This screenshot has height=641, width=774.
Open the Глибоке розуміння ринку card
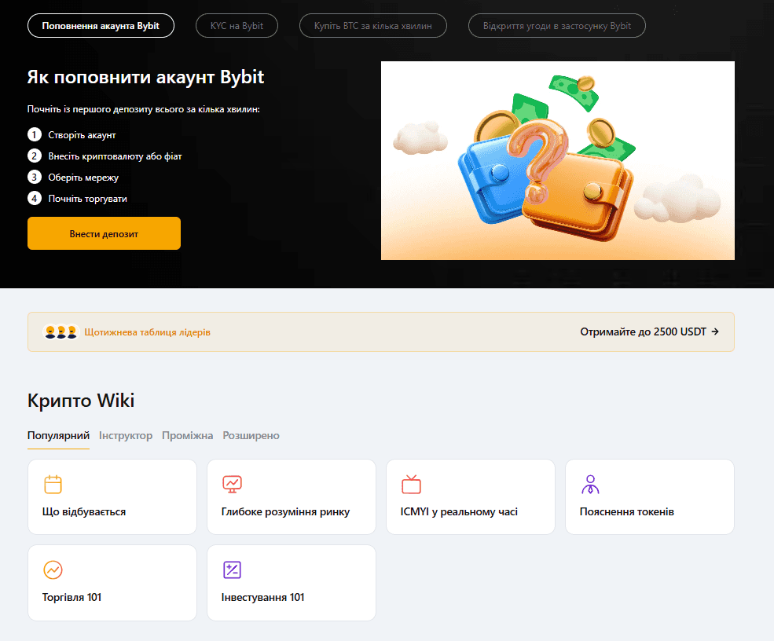point(292,497)
